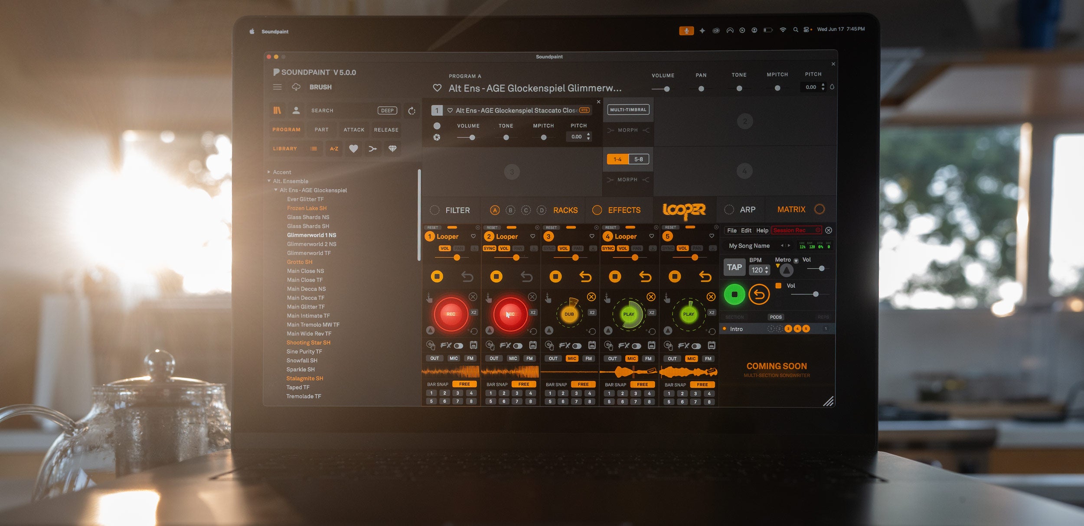Open the Edit menu in looper panel
Image resolution: width=1084 pixels, height=526 pixels.
tap(746, 231)
